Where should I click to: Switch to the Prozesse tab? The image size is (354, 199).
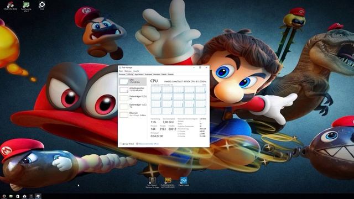coord(122,74)
